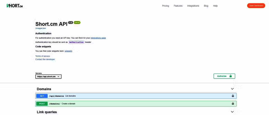This screenshot has height=115, width=269.
Task: Click the Code snippets heading
Action: pyautogui.click(x=43, y=47)
